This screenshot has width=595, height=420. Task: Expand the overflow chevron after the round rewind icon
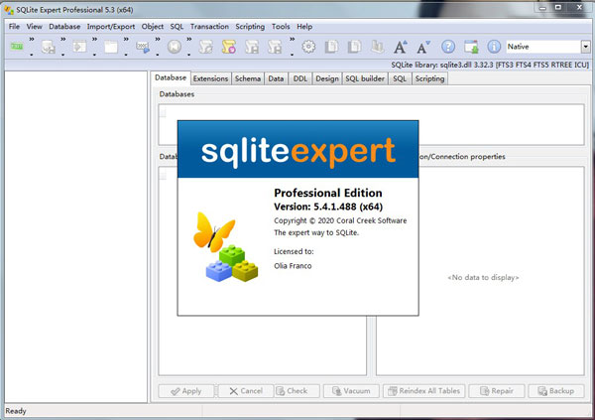coord(189,39)
